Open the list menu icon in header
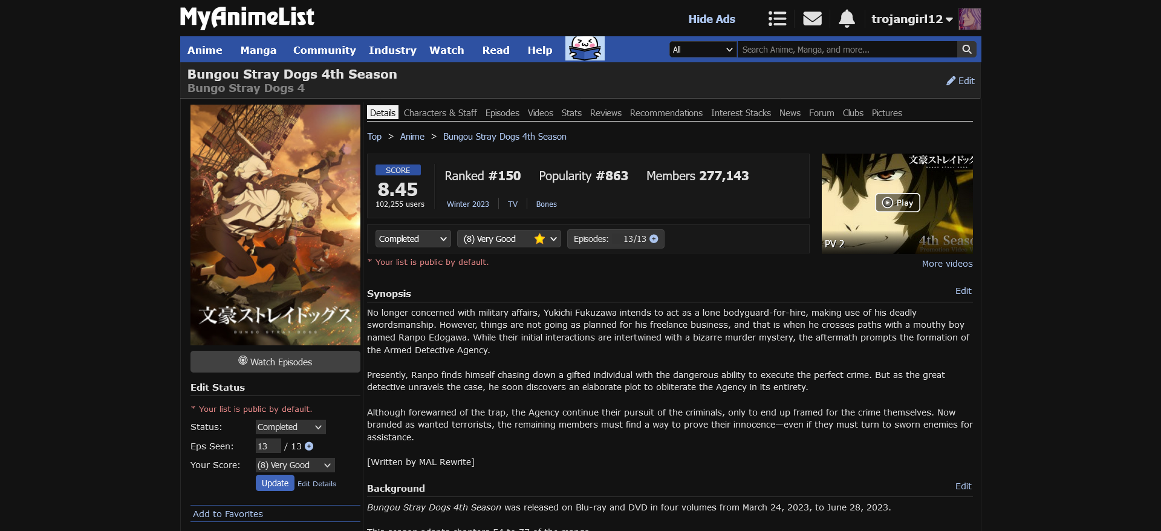 tap(777, 19)
